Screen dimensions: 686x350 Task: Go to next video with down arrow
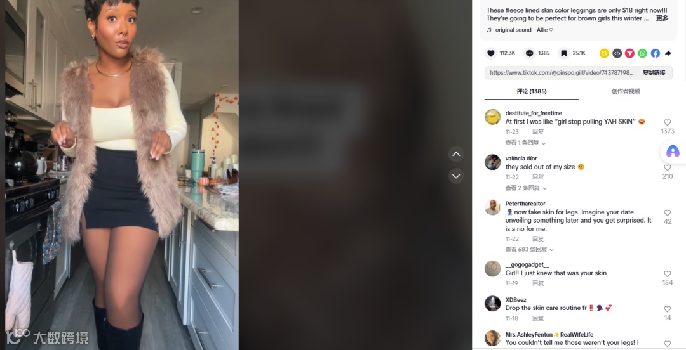[456, 176]
